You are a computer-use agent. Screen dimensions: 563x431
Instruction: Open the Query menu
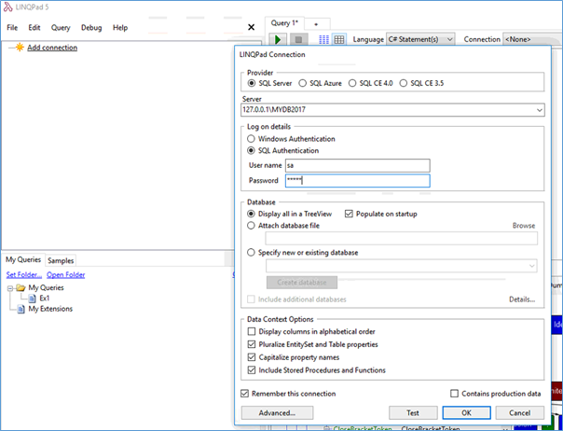coord(61,28)
